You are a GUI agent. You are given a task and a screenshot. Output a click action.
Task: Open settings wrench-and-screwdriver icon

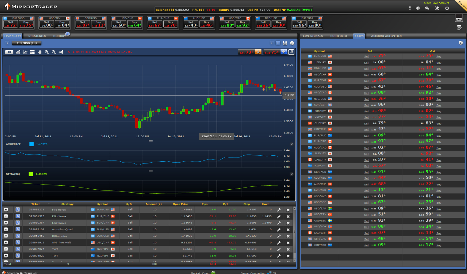coord(437,8)
